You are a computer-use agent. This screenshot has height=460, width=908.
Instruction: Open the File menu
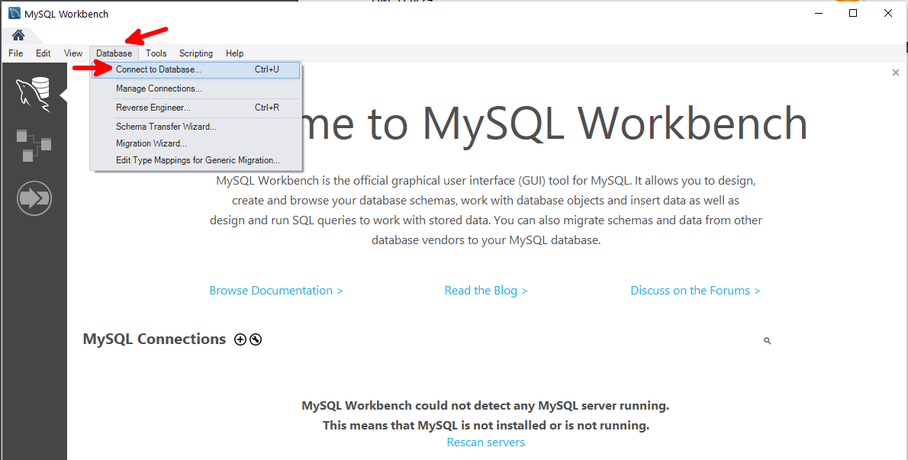click(x=15, y=53)
